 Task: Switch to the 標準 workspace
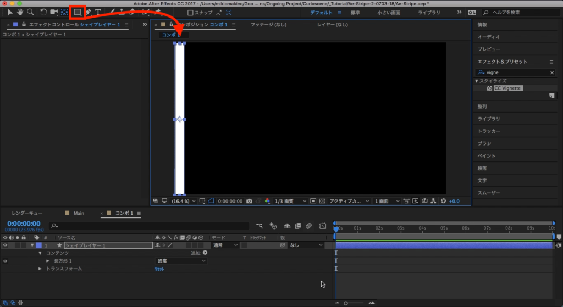355,12
